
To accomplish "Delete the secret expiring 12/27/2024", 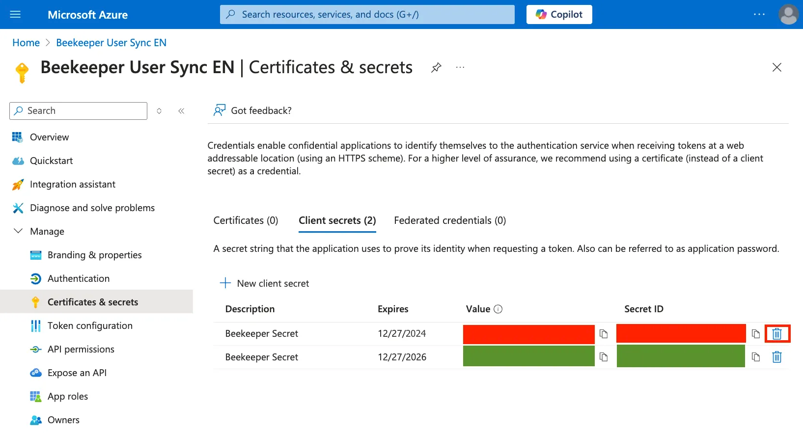I will pos(777,334).
